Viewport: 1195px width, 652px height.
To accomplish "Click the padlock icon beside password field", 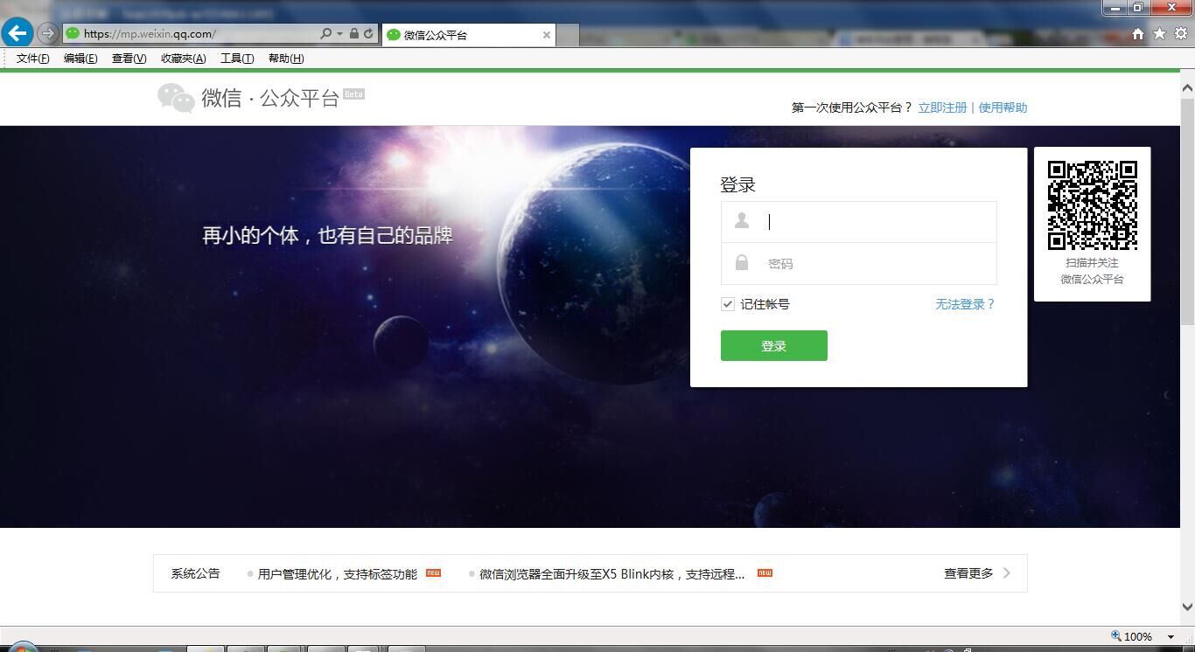I will (742, 262).
